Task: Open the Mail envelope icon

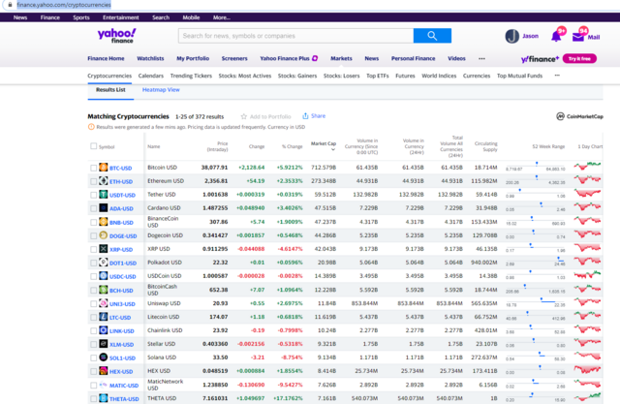Action: coord(577,37)
